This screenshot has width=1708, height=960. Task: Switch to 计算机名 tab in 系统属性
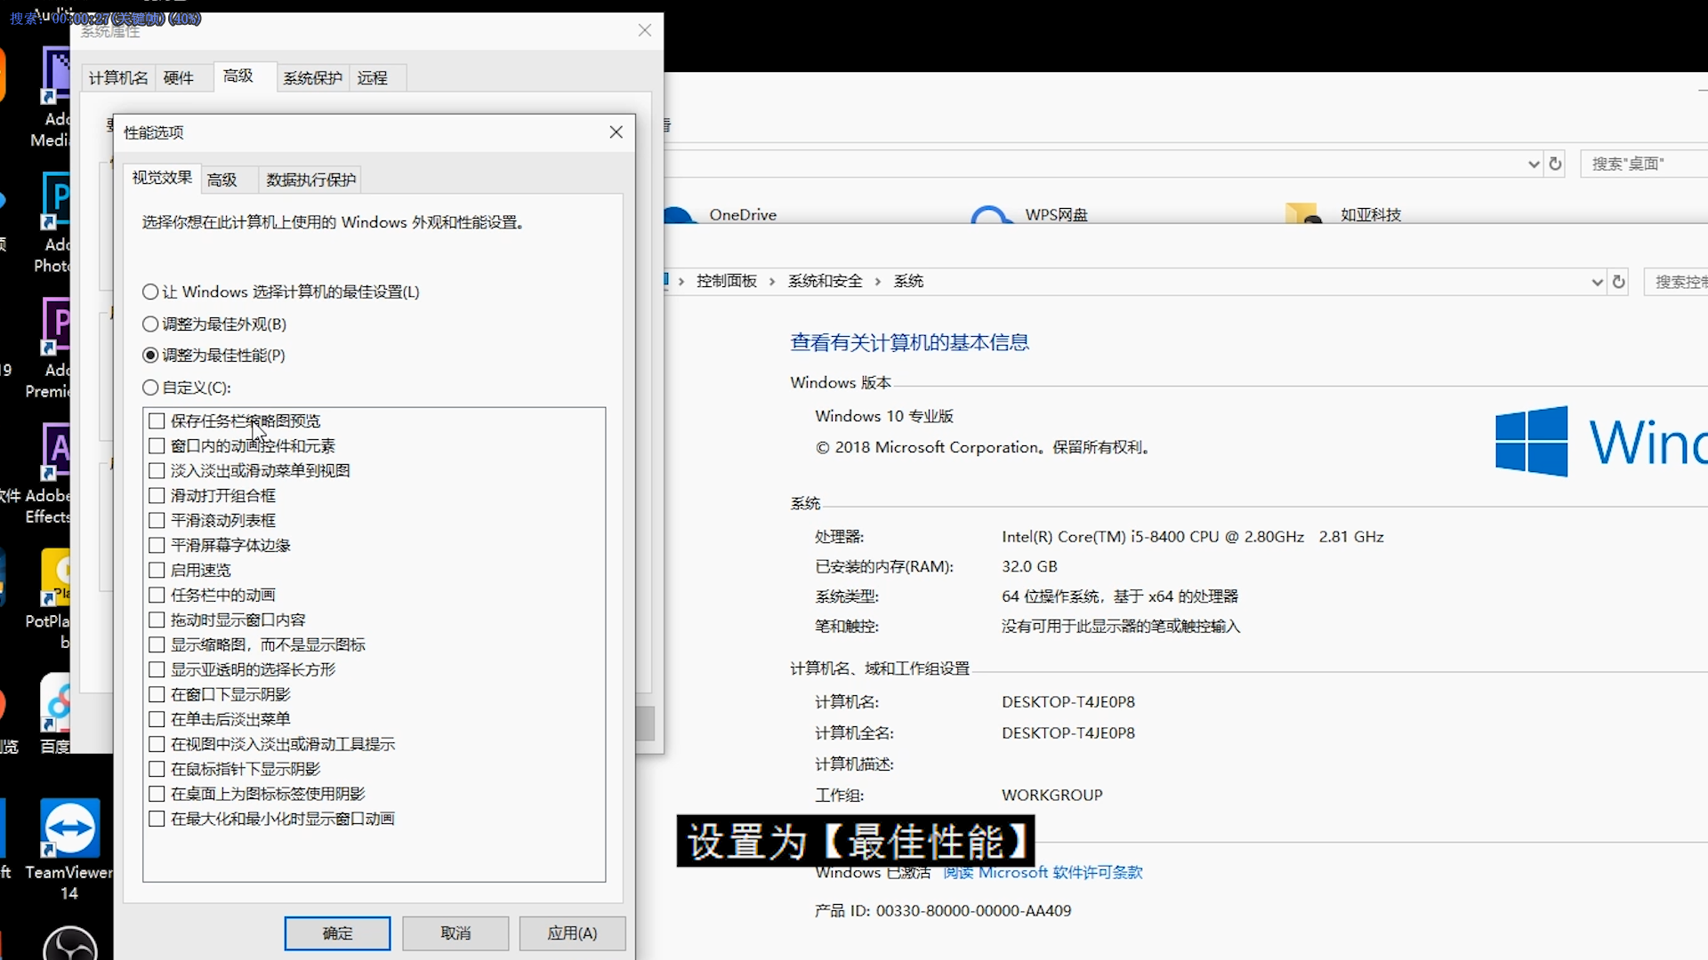point(118,78)
